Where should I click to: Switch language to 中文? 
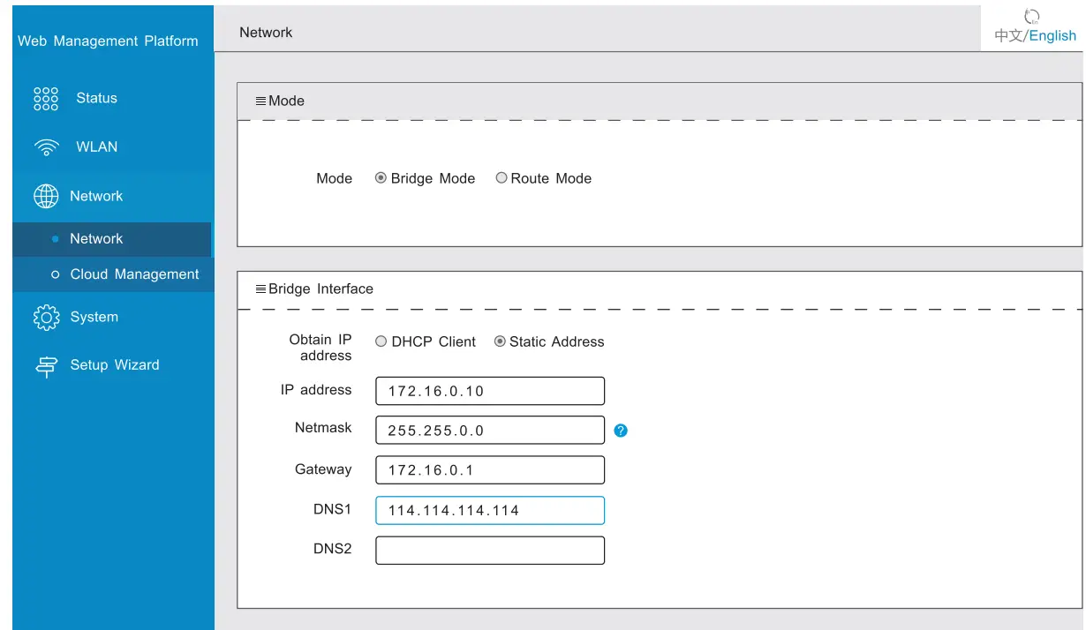pos(1008,36)
